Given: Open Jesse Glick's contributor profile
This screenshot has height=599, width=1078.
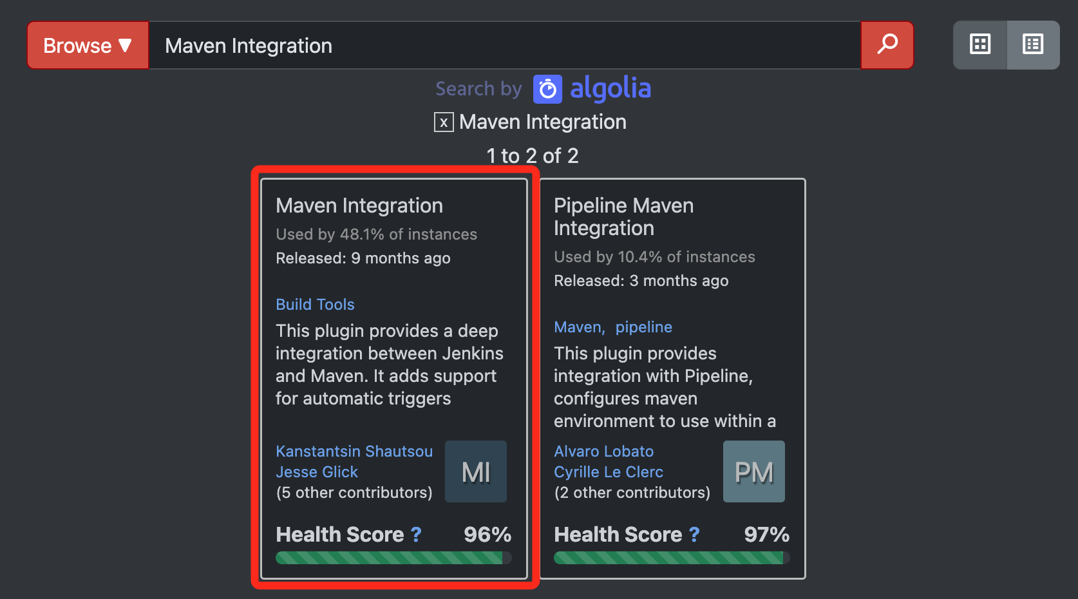Looking at the screenshot, I should pos(317,472).
